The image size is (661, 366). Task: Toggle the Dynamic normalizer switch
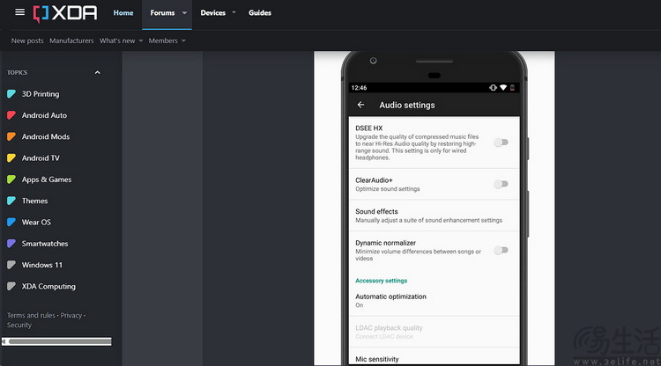click(501, 251)
